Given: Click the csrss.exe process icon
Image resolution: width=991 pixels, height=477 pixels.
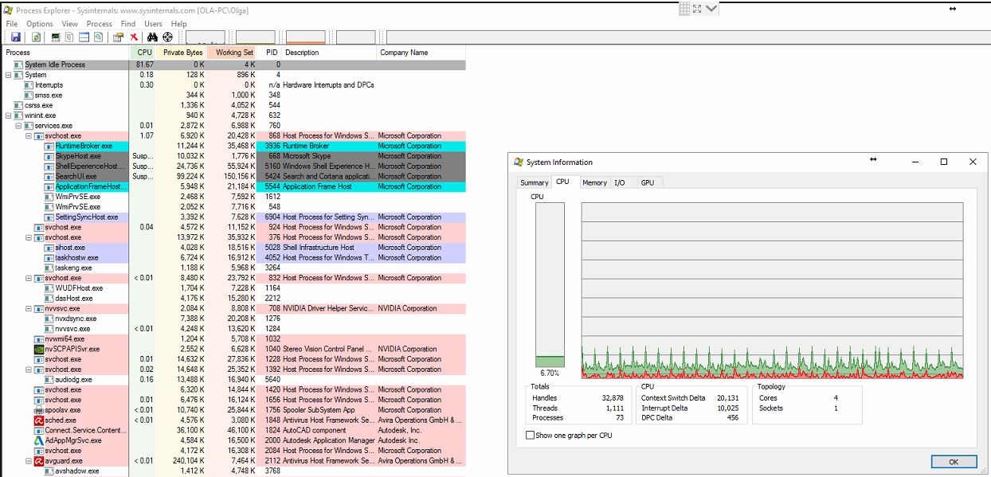Looking at the screenshot, I should click(x=18, y=105).
